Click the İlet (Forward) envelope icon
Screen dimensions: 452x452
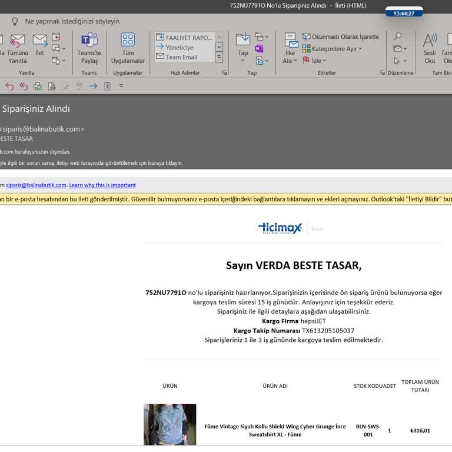40,41
